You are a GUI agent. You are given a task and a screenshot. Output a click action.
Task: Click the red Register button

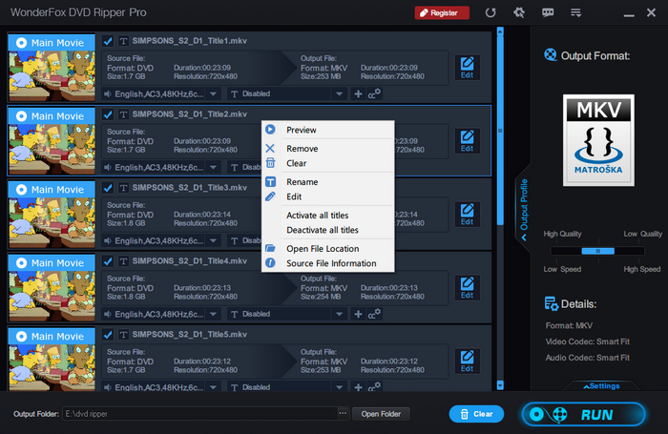point(442,12)
